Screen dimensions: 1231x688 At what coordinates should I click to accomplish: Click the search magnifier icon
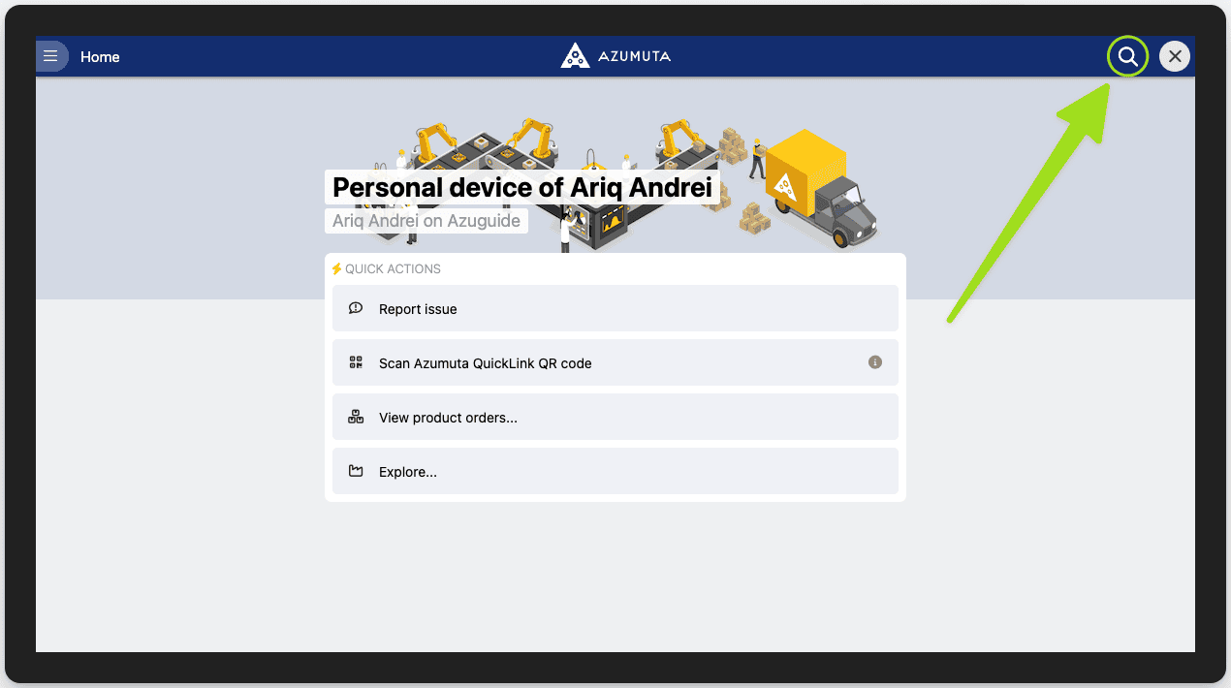(1127, 56)
